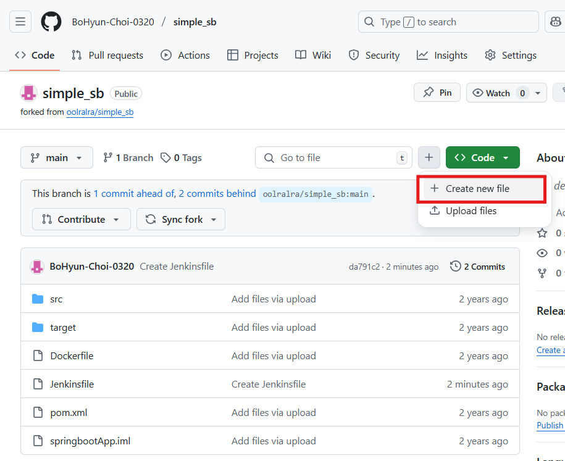Click the target folder icon
The height and width of the screenshot is (461, 565).
pyautogui.click(x=38, y=327)
